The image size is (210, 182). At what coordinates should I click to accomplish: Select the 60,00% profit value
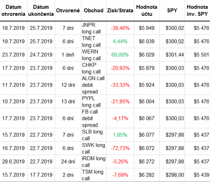coord(120,55)
